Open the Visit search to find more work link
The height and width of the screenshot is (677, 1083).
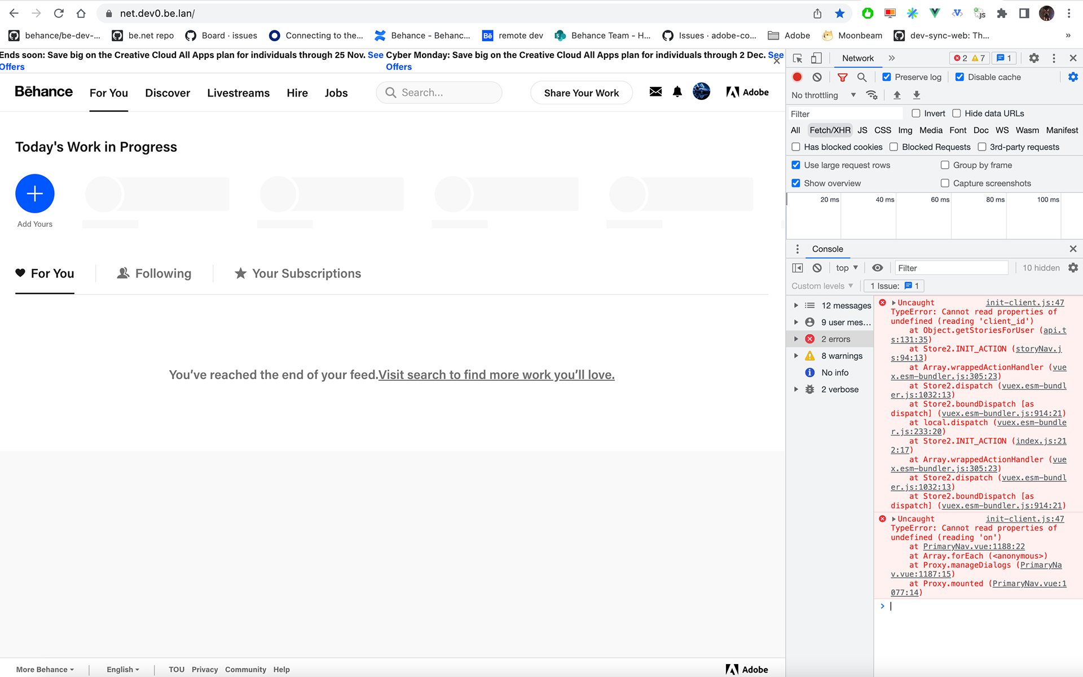[x=496, y=375]
